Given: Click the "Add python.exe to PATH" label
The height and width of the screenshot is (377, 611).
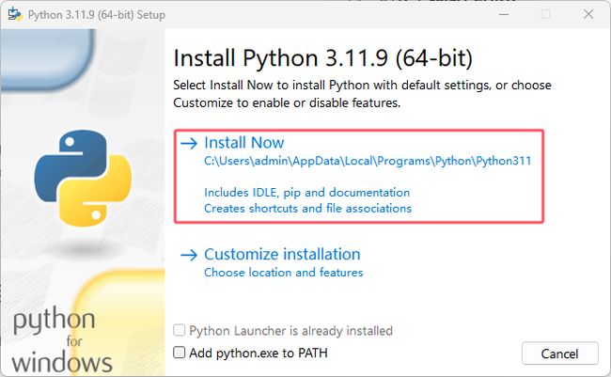Looking at the screenshot, I should pos(258,353).
